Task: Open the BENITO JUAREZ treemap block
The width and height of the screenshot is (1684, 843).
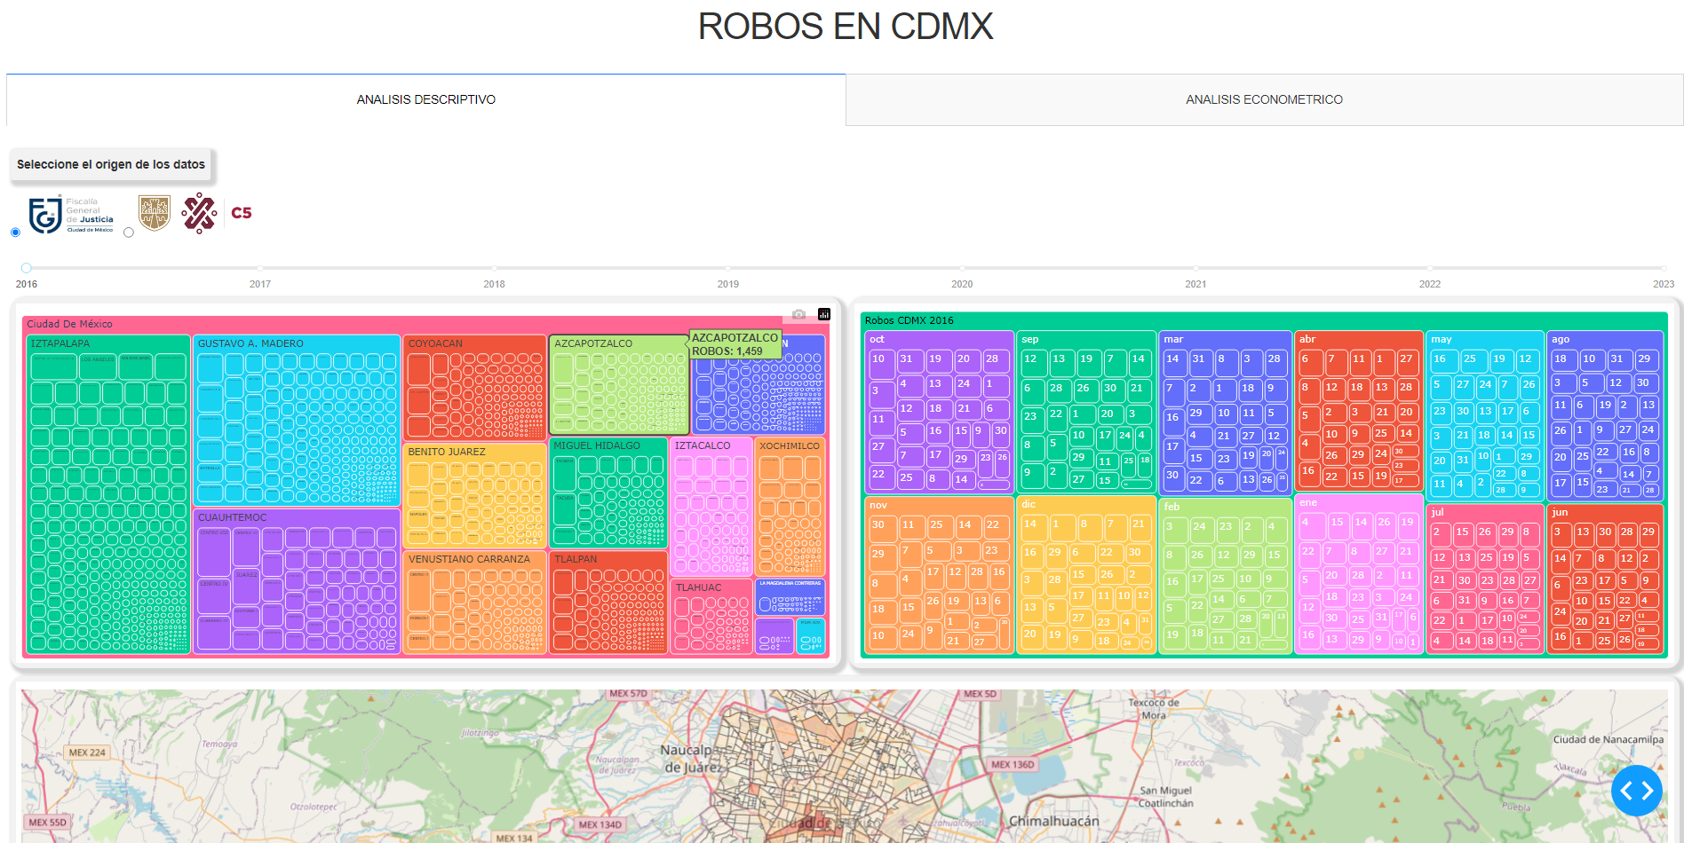Action: click(447, 452)
